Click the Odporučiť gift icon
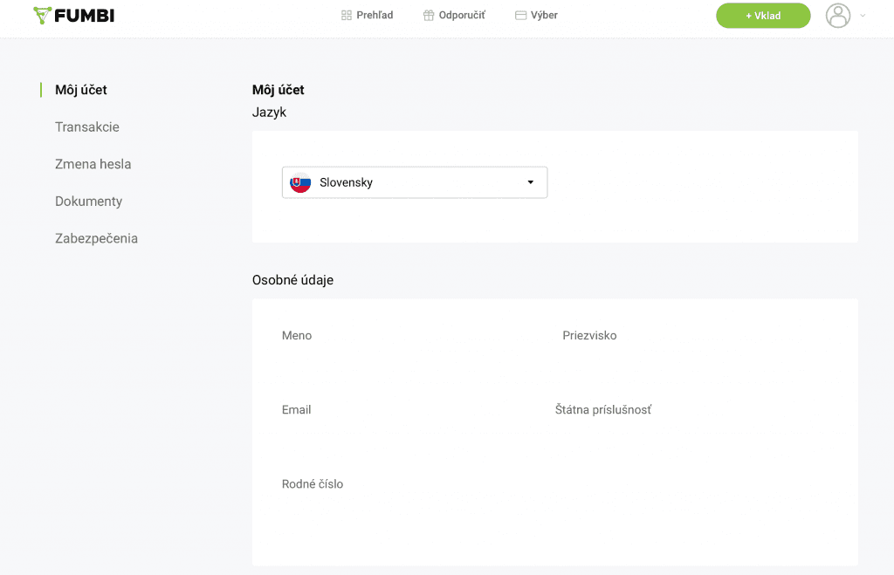The width and height of the screenshot is (894, 575). (429, 15)
